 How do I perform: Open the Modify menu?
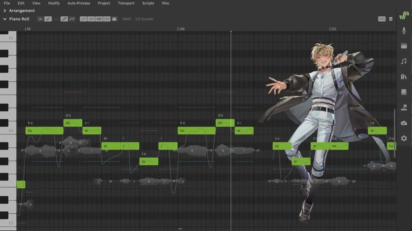(x=54, y=3)
